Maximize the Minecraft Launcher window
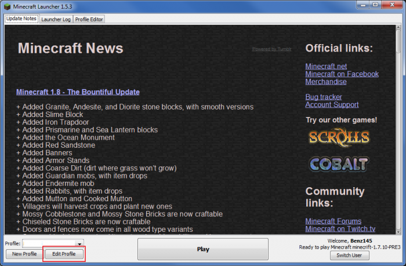Image resolution: width=406 pixels, height=266 pixels. [375, 5]
